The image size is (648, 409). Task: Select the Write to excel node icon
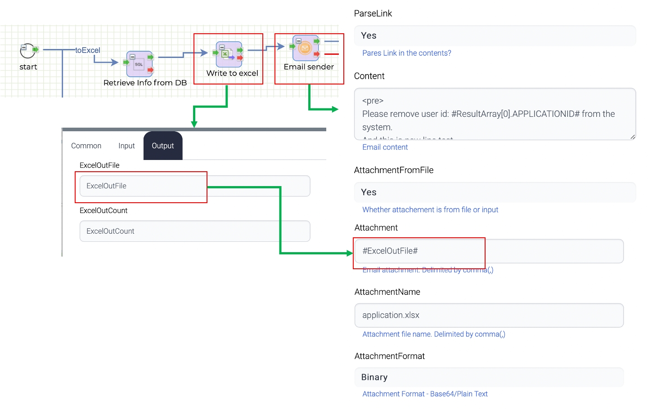click(228, 54)
